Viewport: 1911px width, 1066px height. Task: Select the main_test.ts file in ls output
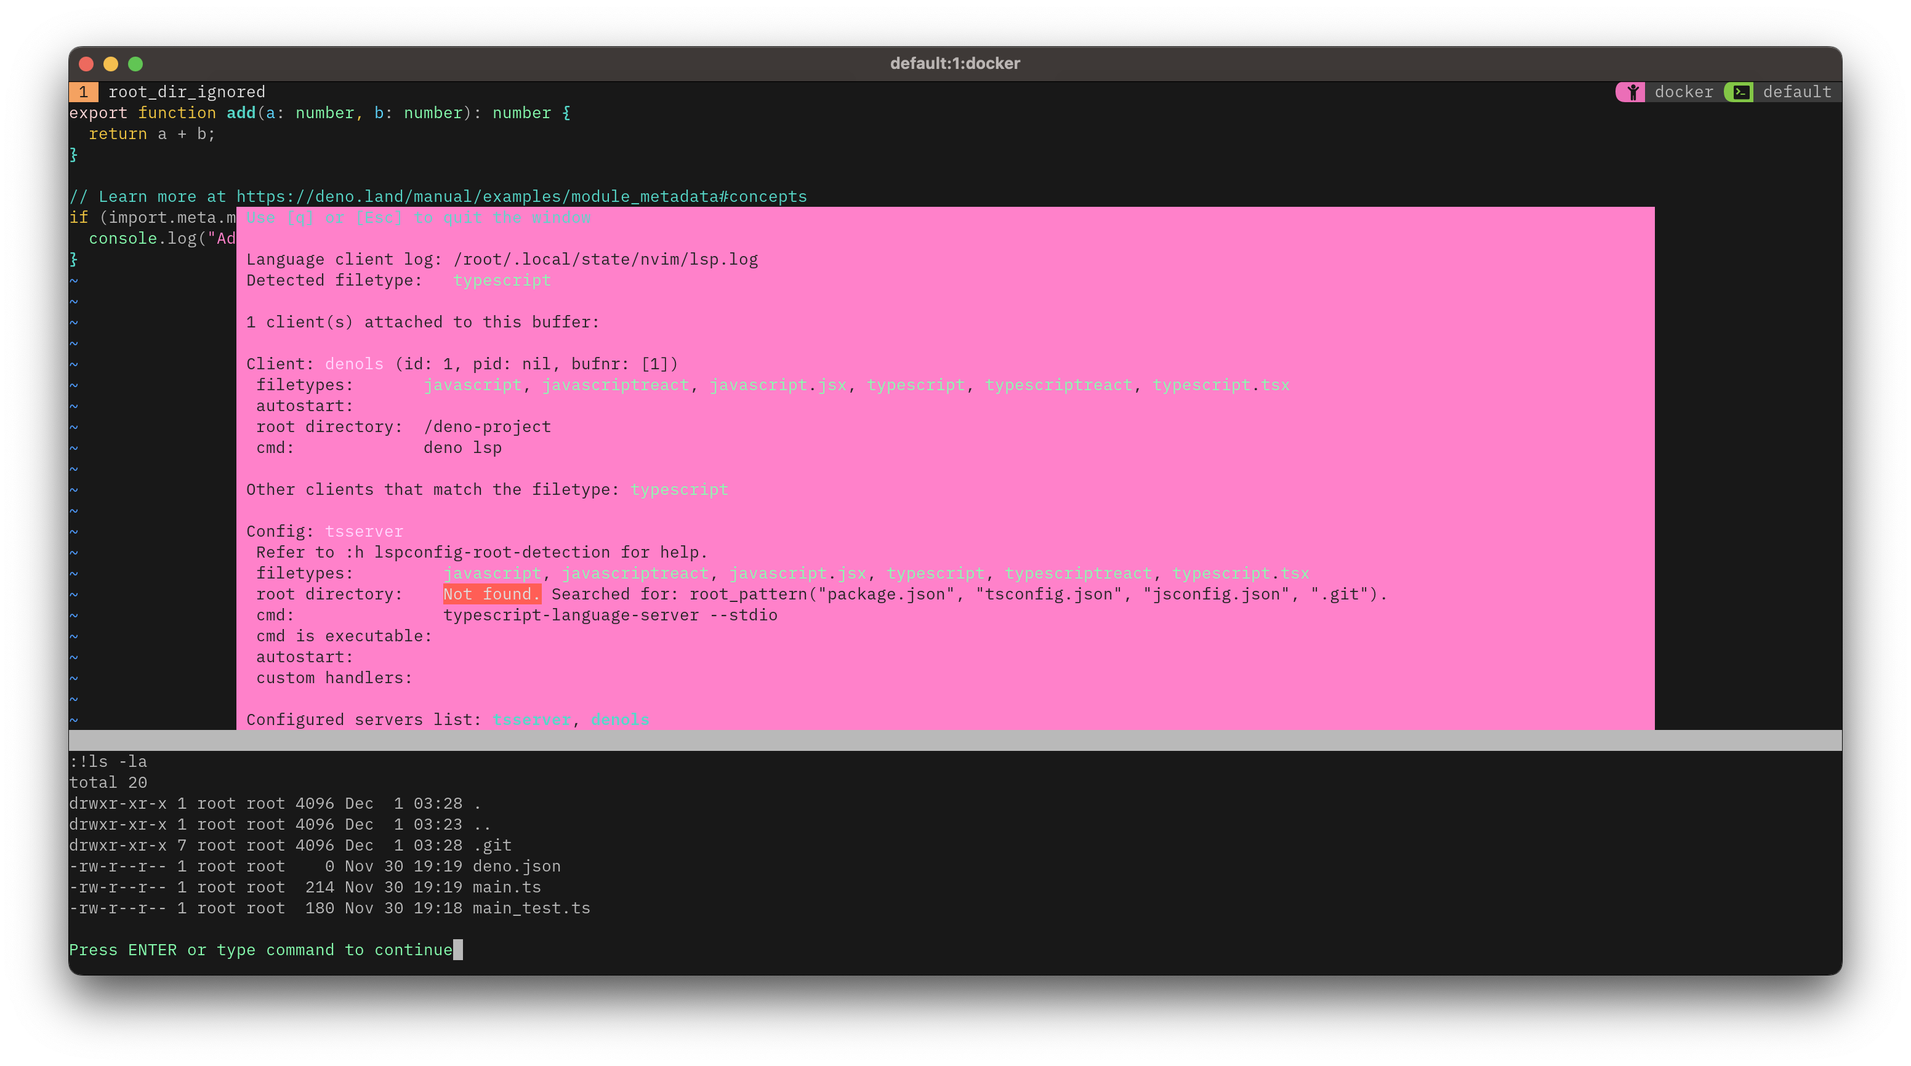pyautogui.click(x=531, y=908)
